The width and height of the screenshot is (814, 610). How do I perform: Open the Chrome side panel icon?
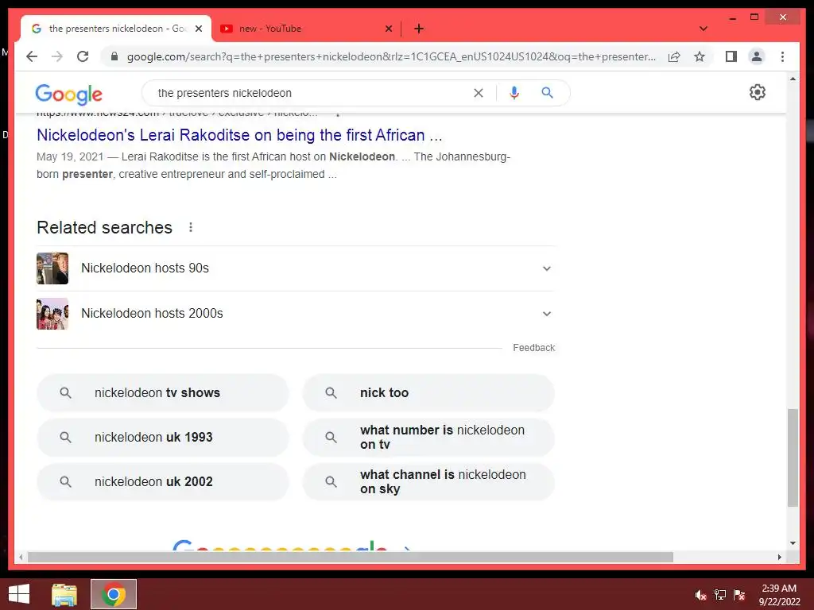pyautogui.click(x=731, y=56)
